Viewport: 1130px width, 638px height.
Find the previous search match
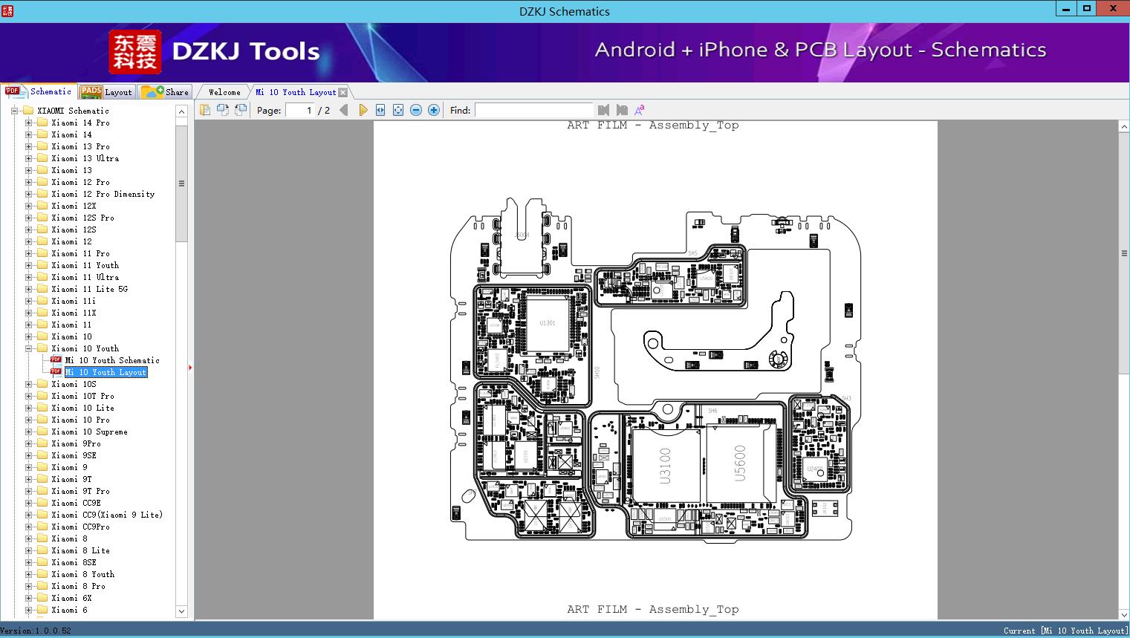tap(603, 110)
